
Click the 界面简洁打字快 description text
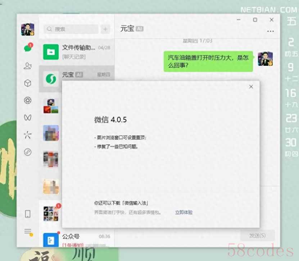(128, 212)
